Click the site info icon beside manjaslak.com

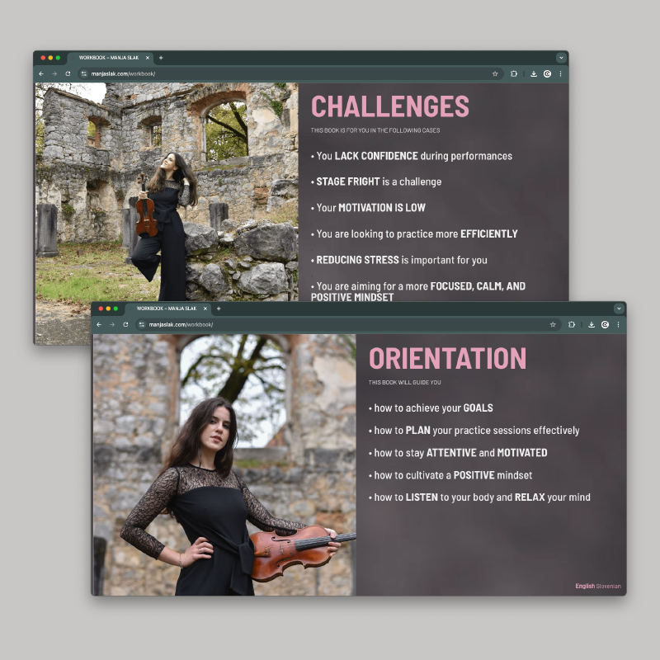click(x=143, y=325)
